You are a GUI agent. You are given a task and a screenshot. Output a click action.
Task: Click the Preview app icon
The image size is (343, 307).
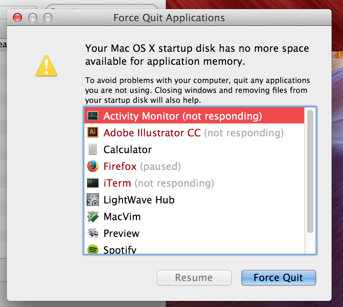[93, 233]
